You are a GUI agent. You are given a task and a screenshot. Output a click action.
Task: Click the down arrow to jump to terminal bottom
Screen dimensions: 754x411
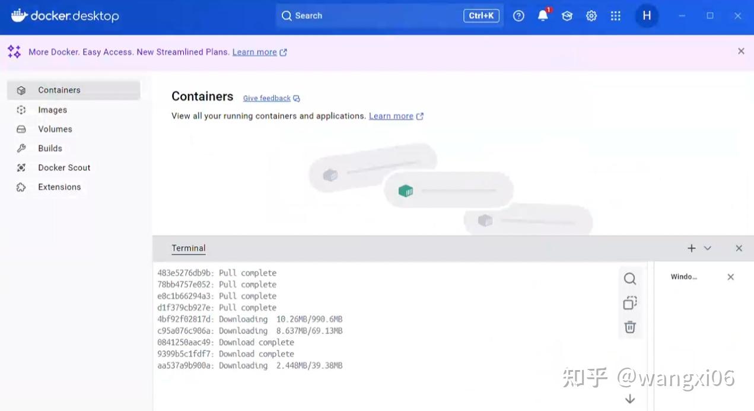click(630, 399)
